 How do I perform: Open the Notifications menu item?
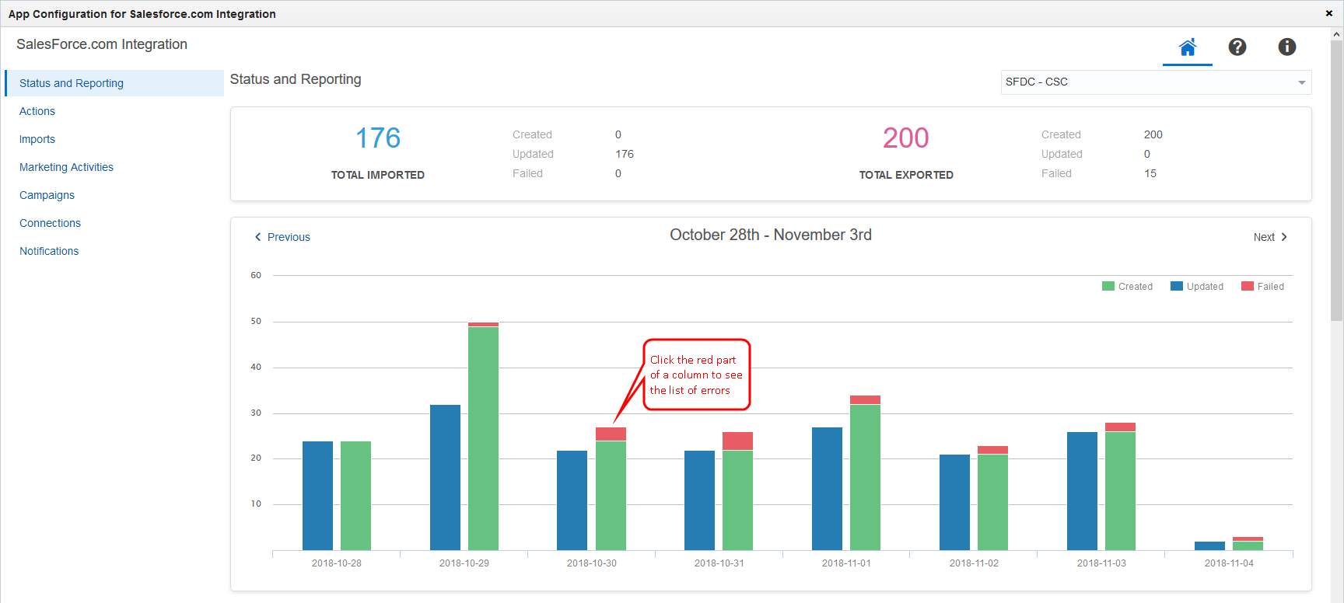coord(49,251)
